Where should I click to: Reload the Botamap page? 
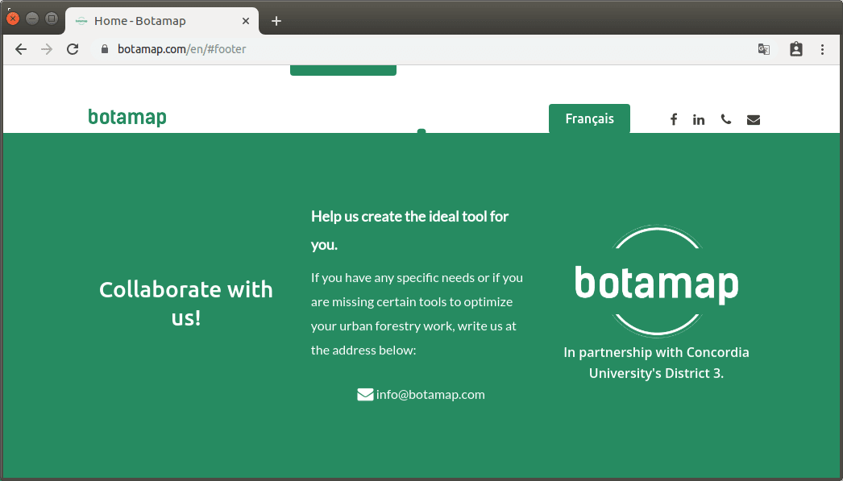[73, 49]
